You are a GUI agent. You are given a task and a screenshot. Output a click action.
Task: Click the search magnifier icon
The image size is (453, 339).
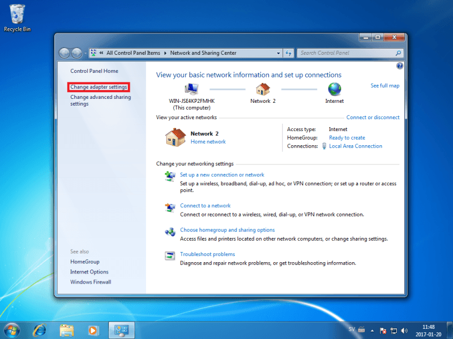[398, 53]
